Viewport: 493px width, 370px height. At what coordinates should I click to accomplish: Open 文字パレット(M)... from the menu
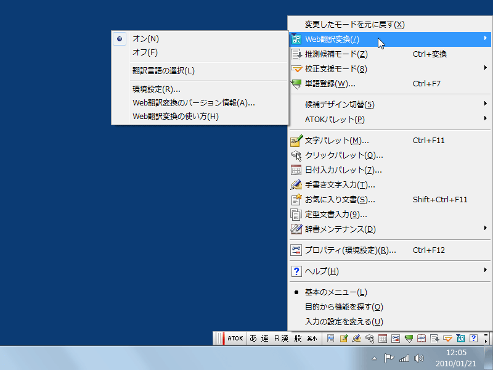click(390, 141)
